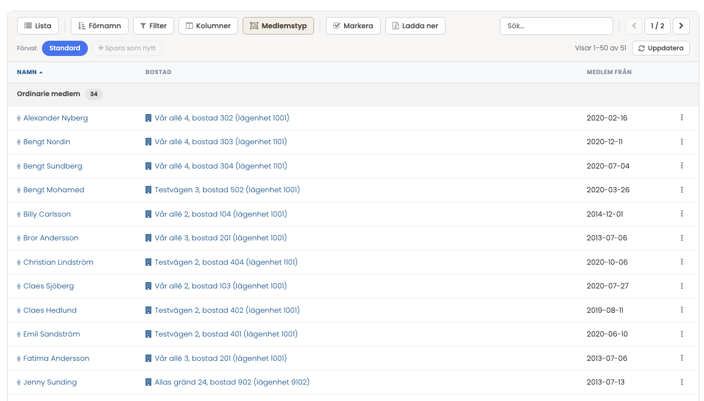The height and width of the screenshot is (401, 704).
Task: Open the three-dot menu for Claes Sjöberg
Action: tap(682, 286)
